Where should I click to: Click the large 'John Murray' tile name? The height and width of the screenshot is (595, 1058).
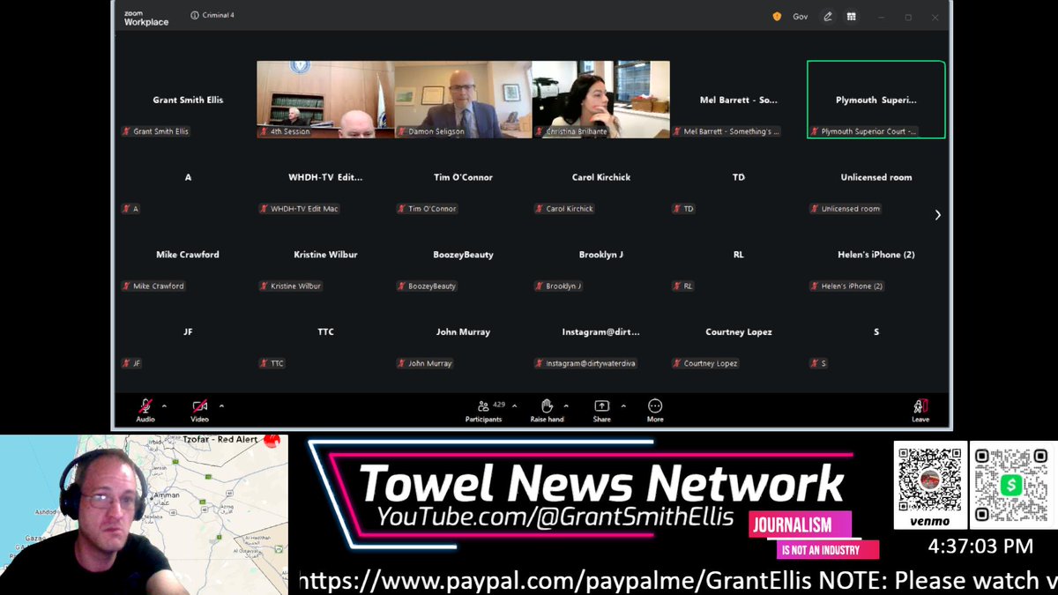pos(463,332)
